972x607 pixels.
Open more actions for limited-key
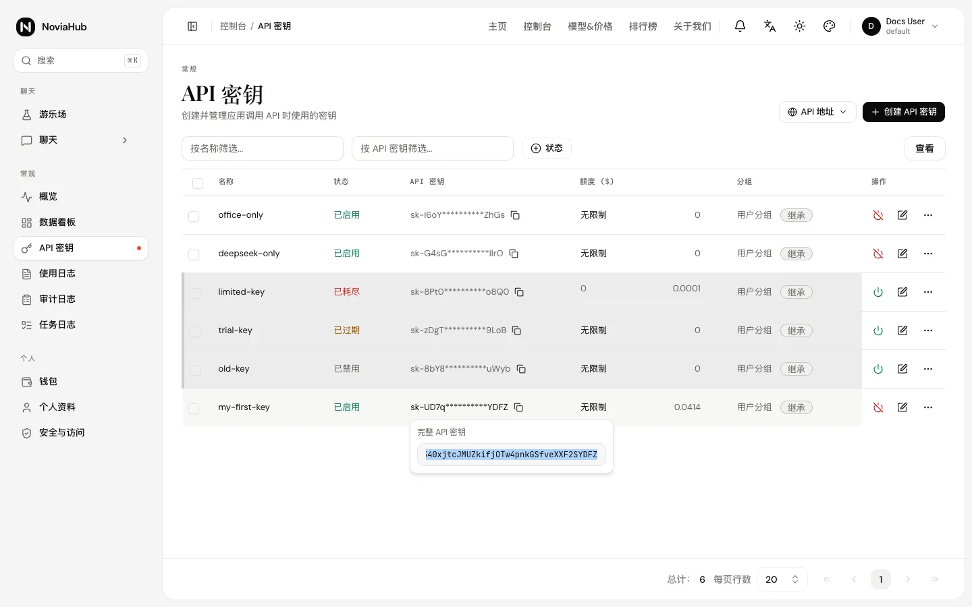[928, 292]
